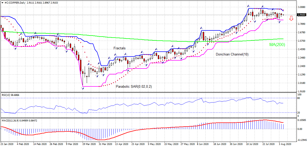
Task: Click the MACD 0.10585 scale value
Action: (x=302, y=120)
